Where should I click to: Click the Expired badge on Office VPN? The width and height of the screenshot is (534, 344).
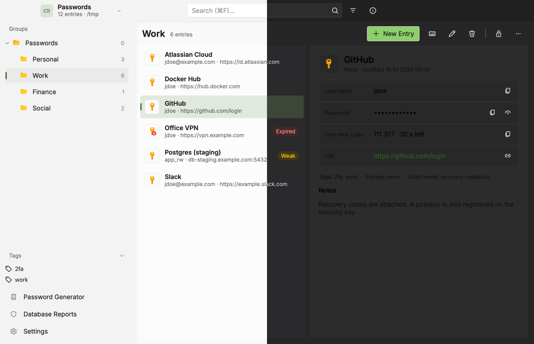286,131
